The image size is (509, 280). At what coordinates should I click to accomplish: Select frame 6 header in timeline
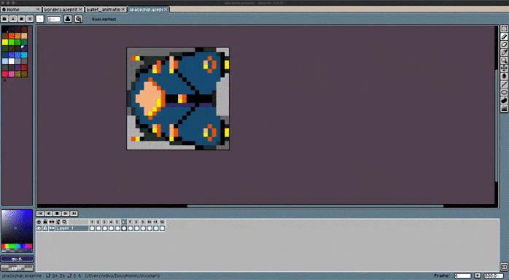tap(124, 222)
